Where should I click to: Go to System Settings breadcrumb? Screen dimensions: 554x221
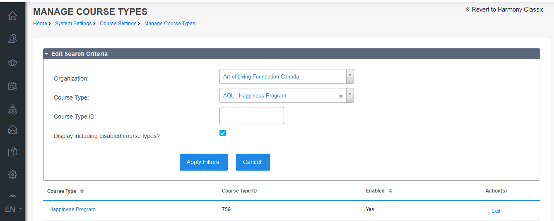(x=73, y=24)
